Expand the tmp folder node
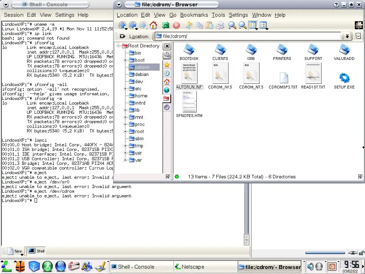The height and width of the screenshot is (274, 365). (x=125, y=146)
